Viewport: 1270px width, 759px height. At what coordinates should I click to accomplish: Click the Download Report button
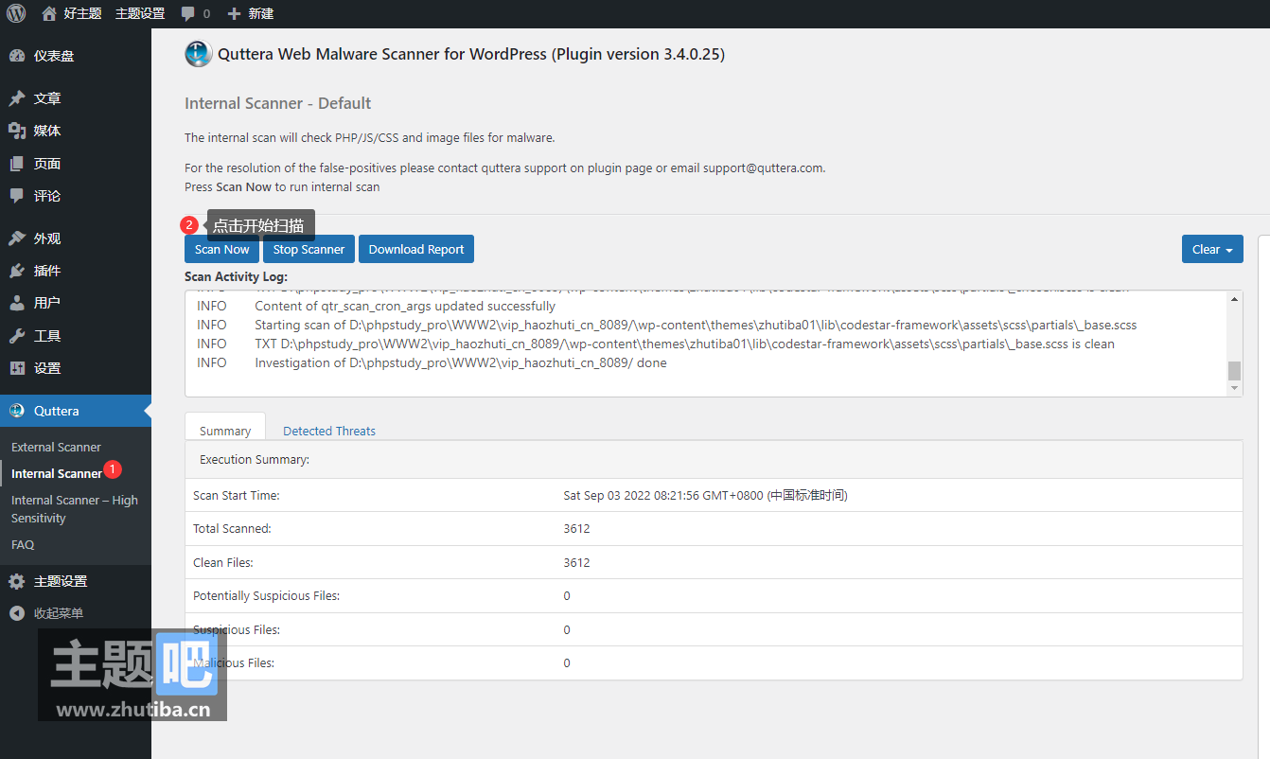click(x=416, y=249)
